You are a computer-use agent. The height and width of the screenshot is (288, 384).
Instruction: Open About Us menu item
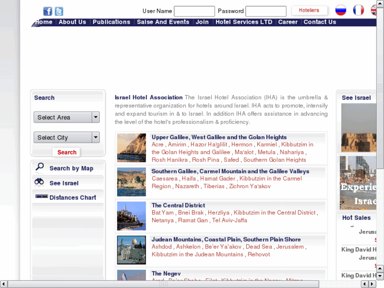point(72,22)
